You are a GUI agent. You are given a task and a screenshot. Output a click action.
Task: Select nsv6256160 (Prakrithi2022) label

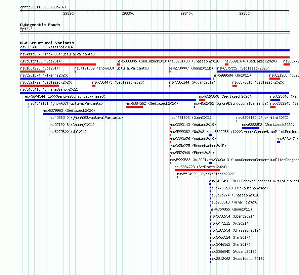262,118
